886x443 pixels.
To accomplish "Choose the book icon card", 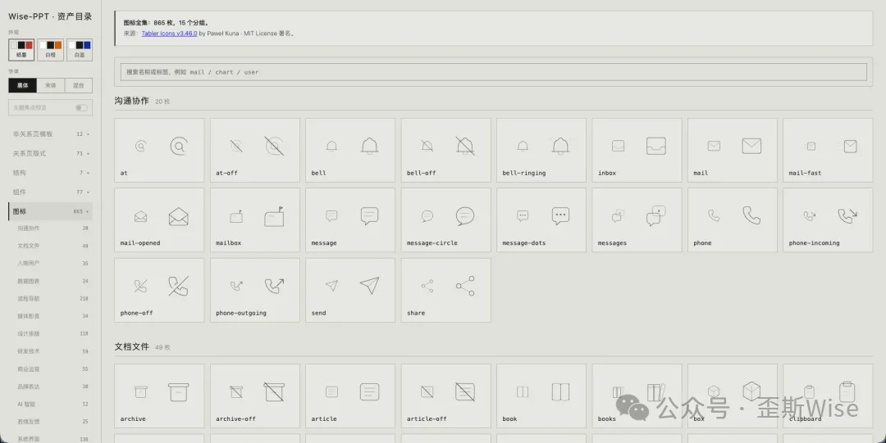I will click(x=541, y=396).
